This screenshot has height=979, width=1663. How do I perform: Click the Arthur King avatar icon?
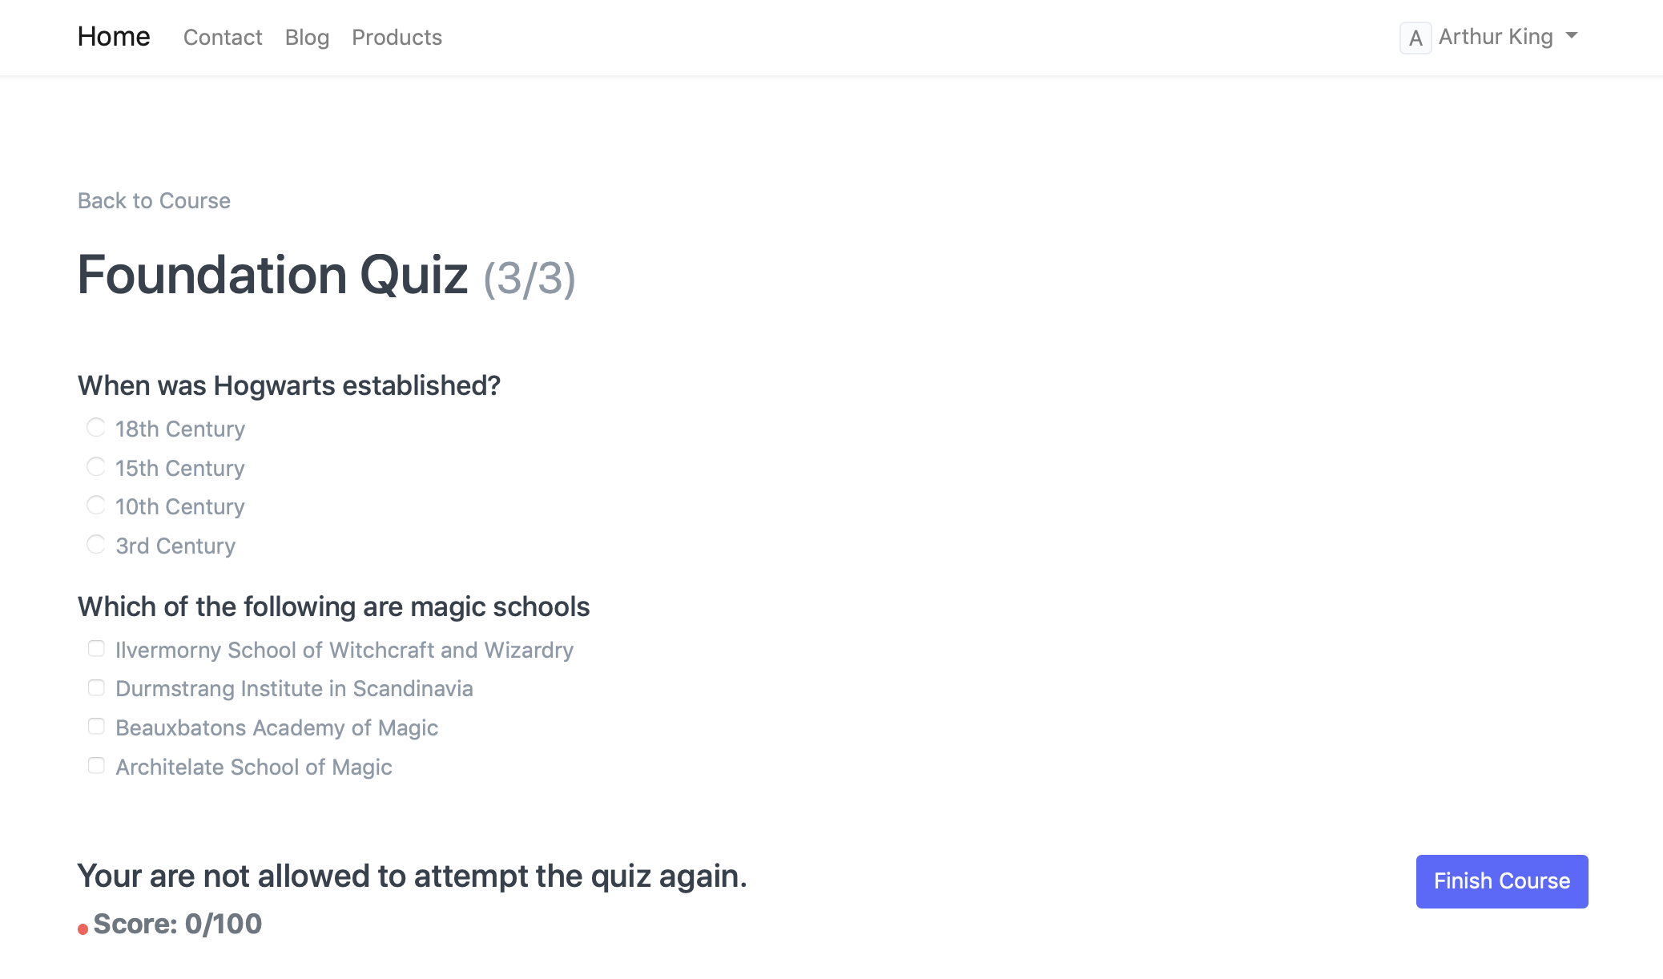click(1415, 38)
